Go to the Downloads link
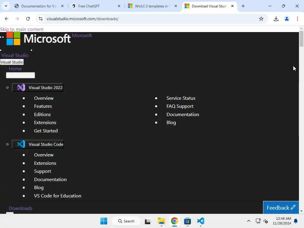 pyautogui.click(x=20, y=208)
